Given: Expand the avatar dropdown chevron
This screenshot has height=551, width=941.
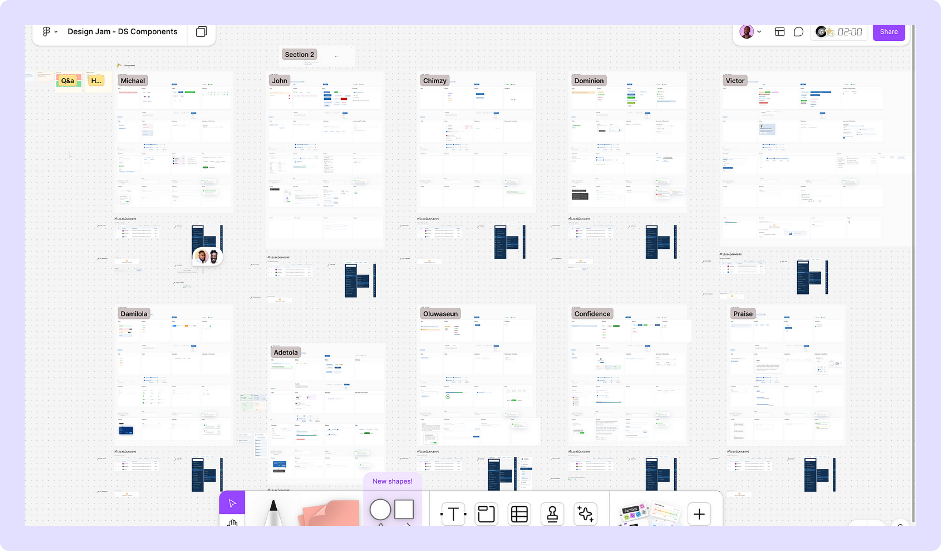Looking at the screenshot, I should [759, 32].
